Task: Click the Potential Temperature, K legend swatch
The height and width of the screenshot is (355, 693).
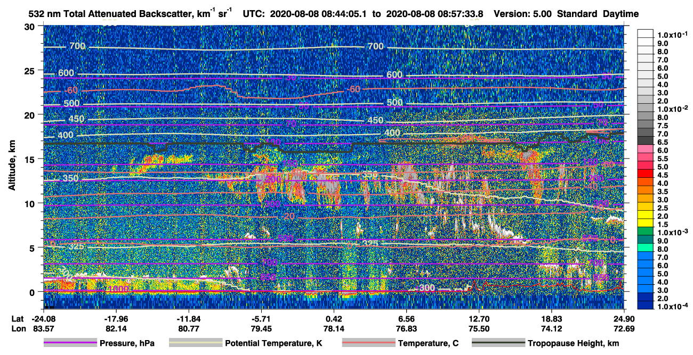Action: tap(195, 343)
